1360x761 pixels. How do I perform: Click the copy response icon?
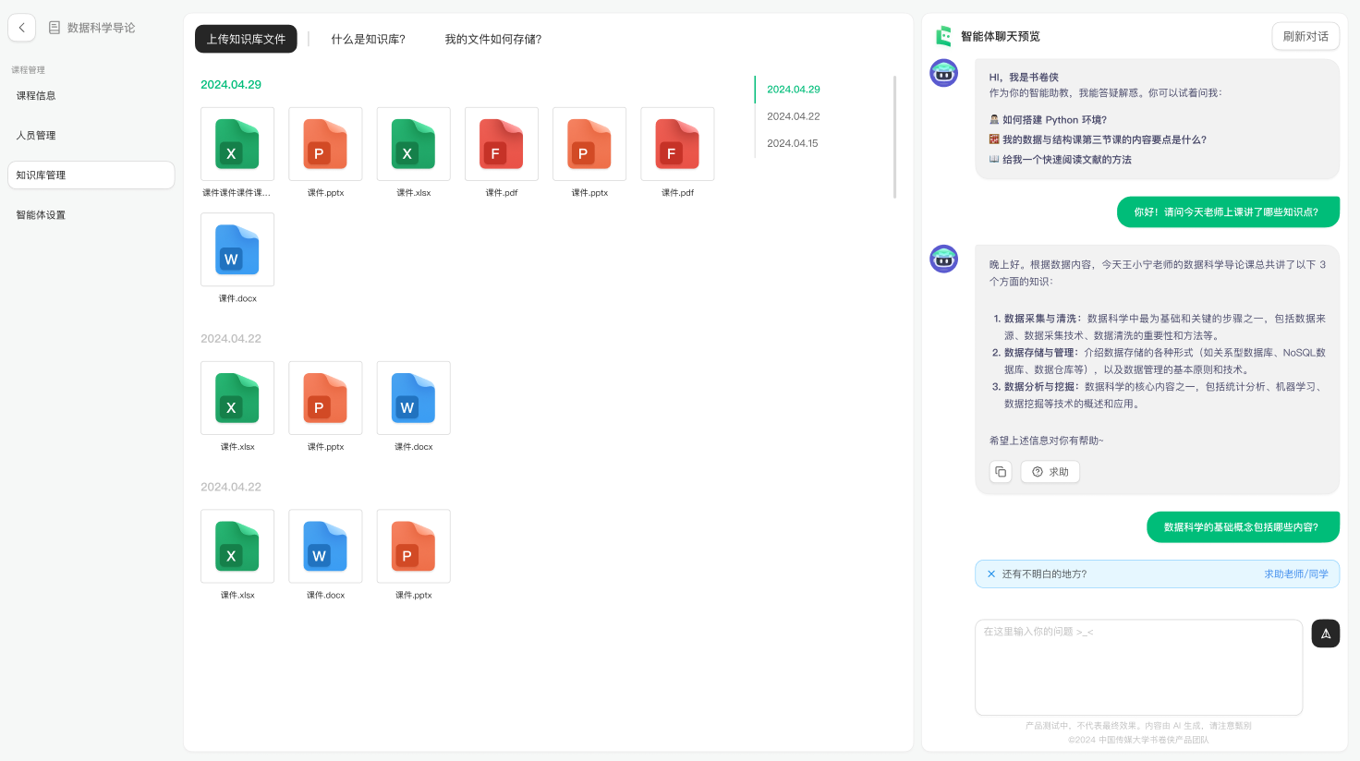click(1001, 472)
